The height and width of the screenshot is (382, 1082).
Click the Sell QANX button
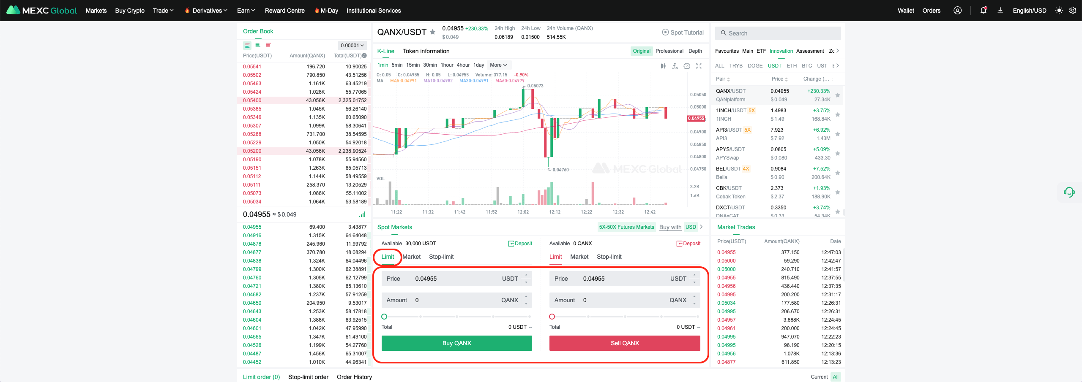tap(625, 343)
